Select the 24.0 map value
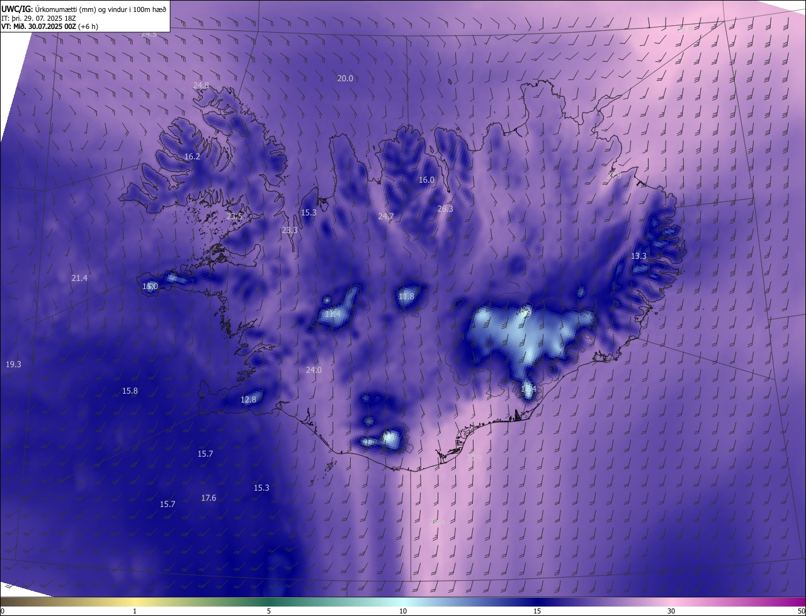Screen dimensions: 806x616 pyautogui.click(x=314, y=370)
